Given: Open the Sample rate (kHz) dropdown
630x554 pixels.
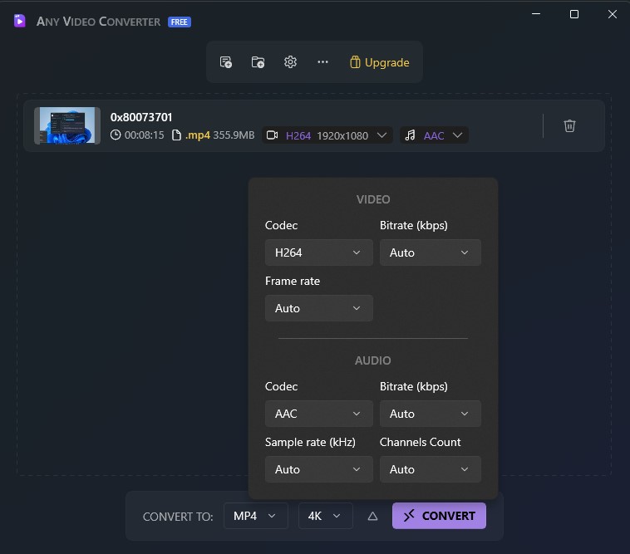Looking at the screenshot, I should pyautogui.click(x=319, y=469).
